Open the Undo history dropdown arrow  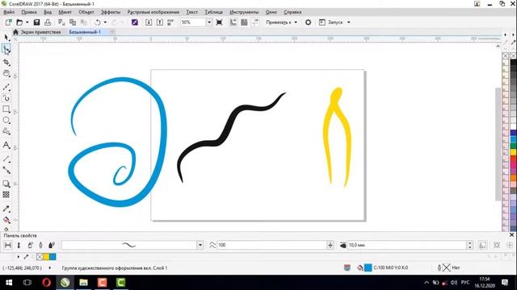(105, 23)
